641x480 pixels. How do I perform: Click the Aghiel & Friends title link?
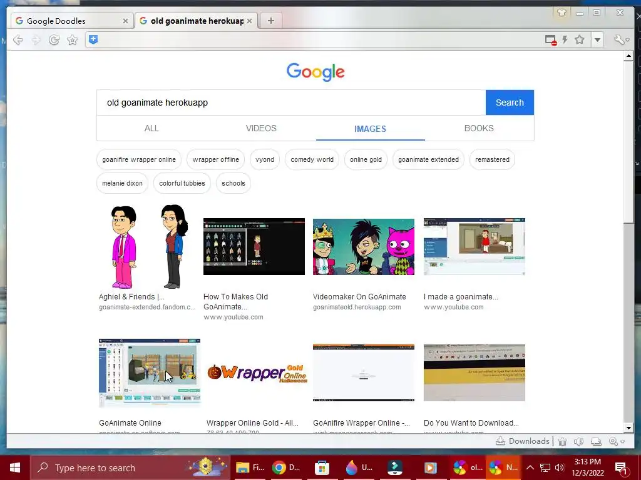click(131, 297)
